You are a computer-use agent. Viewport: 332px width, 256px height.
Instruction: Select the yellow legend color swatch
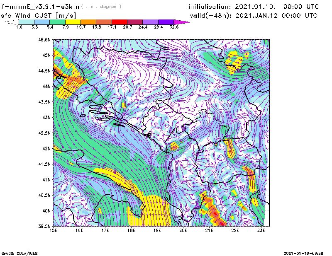(x=73, y=22)
